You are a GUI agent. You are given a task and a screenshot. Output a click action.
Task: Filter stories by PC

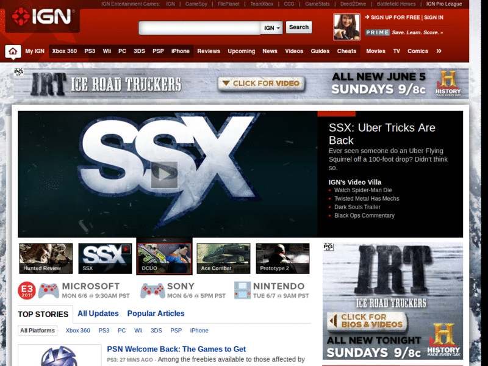coord(121,331)
